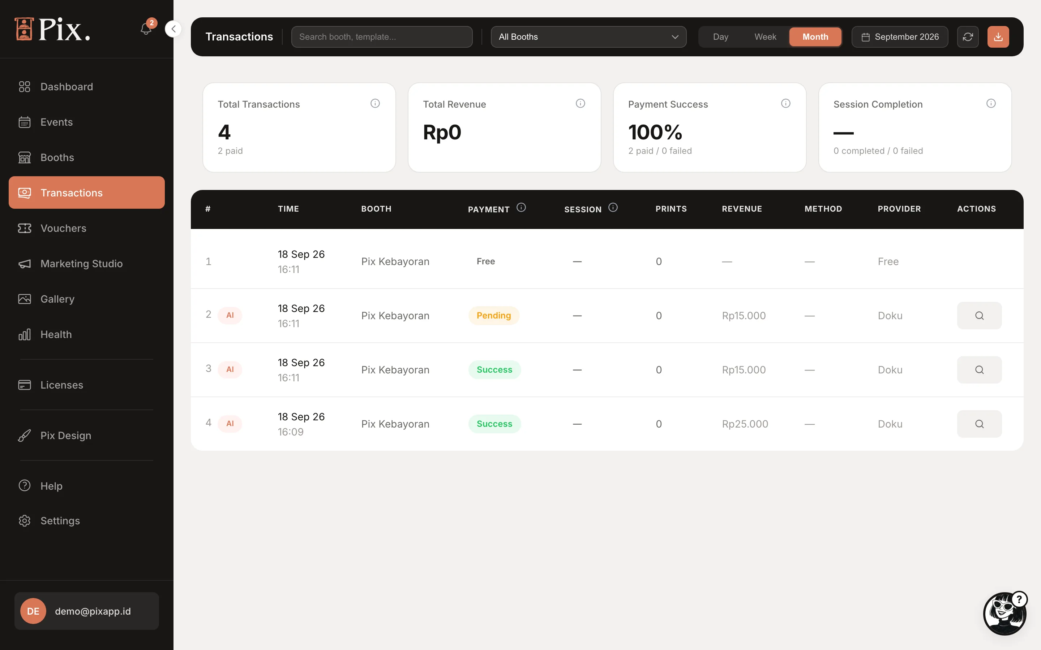The image size is (1041, 650).
Task: Switch to Week view
Action: click(765, 37)
